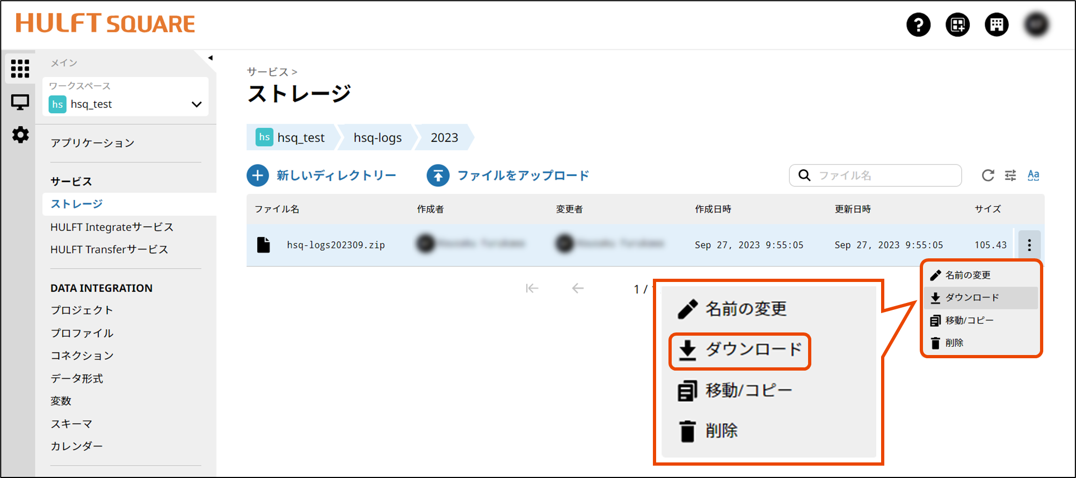Click the blue plus new directory icon
This screenshot has height=478, width=1076.
[x=258, y=176]
